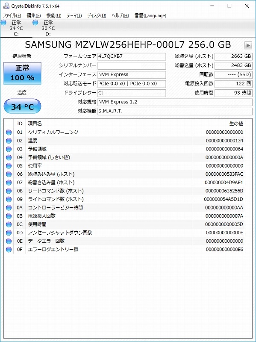Click total host reads value 2663 GB
The height and width of the screenshot is (342, 256).
[233, 56]
